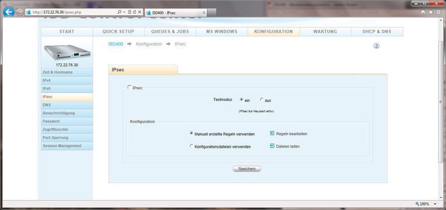Open the KONFIGURATION navigation tab

tap(274, 32)
